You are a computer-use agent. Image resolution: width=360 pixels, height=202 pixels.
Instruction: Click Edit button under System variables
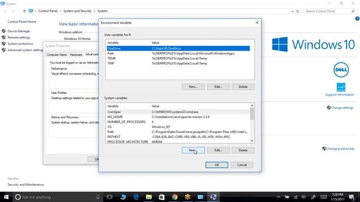click(218, 150)
